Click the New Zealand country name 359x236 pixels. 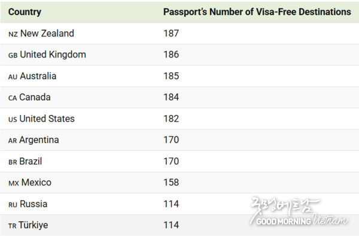tap(47, 34)
